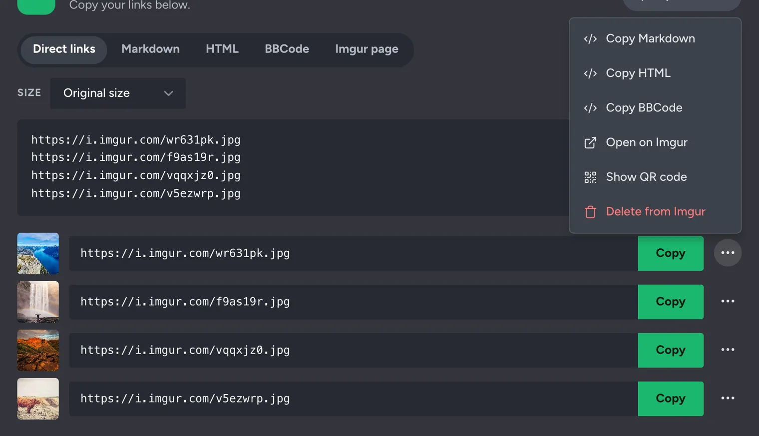This screenshot has width=759, height=436.
Task: Open the fjord landscape thumbnail
Action: tap(38, 253)
